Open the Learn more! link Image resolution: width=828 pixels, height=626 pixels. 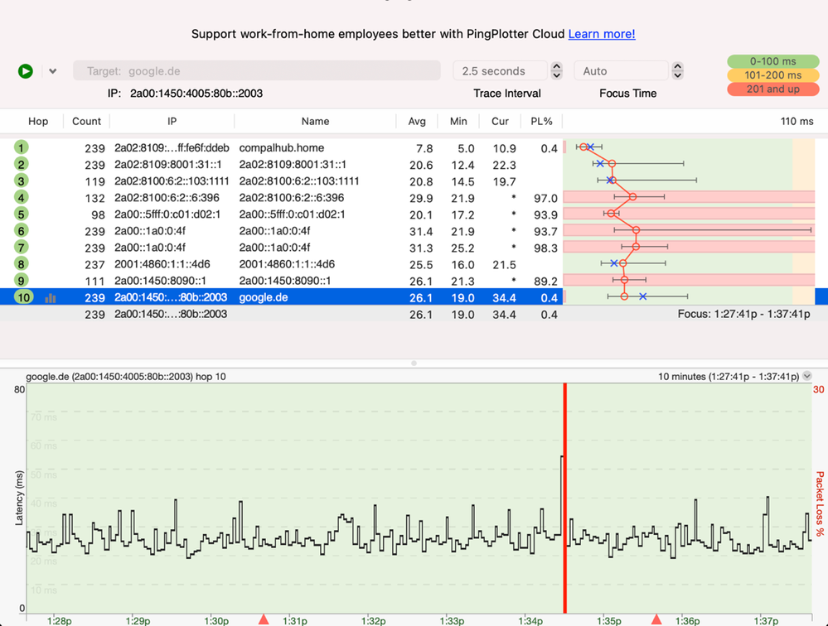[x=602, y=34]
